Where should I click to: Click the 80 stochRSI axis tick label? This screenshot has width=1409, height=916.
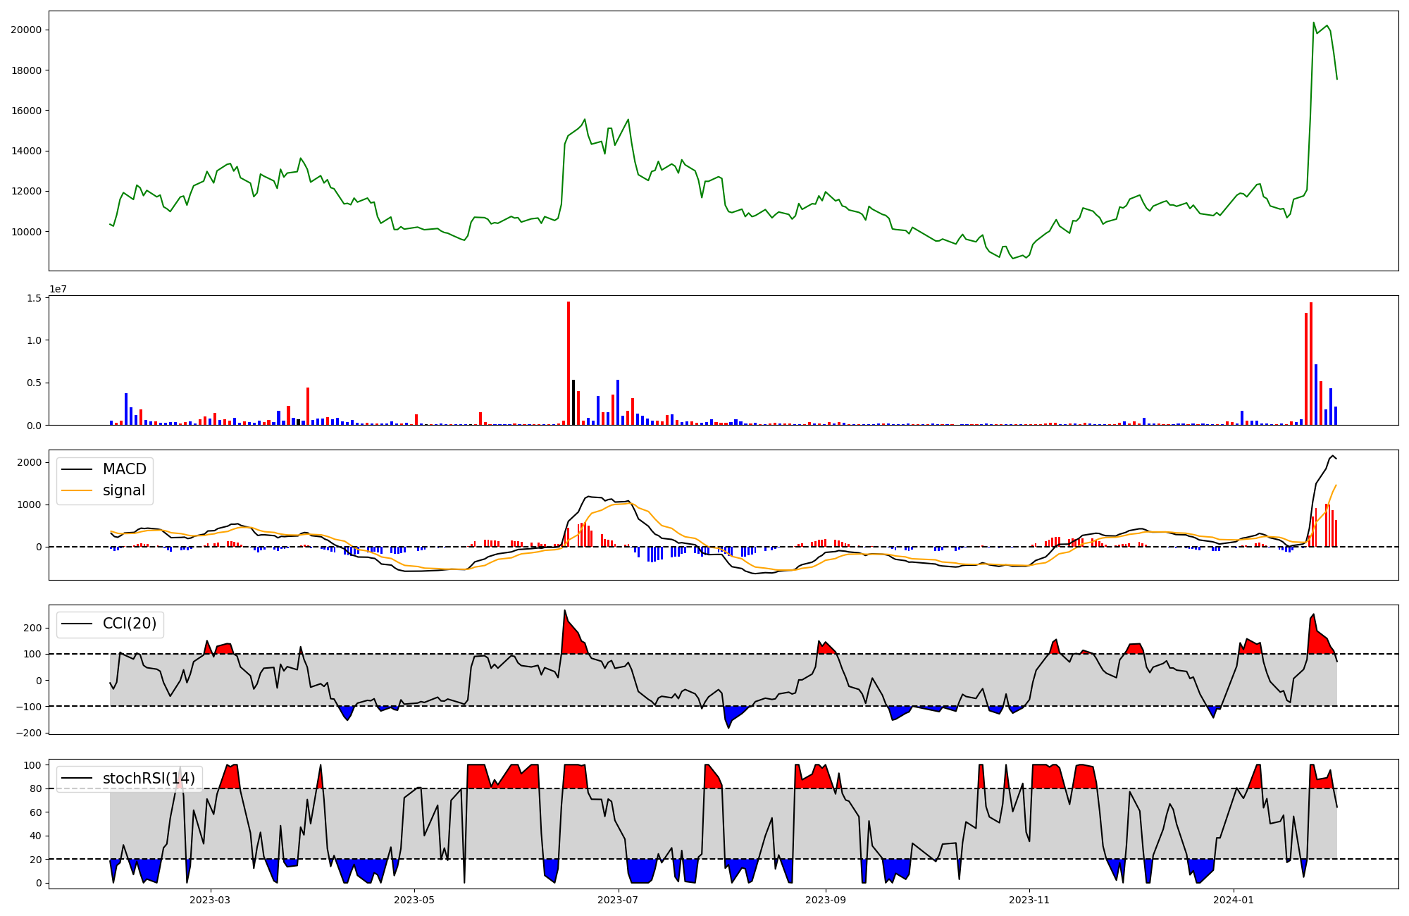35,788
